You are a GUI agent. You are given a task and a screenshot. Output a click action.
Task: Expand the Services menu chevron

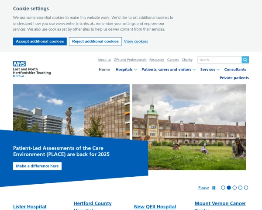(218, 70)
